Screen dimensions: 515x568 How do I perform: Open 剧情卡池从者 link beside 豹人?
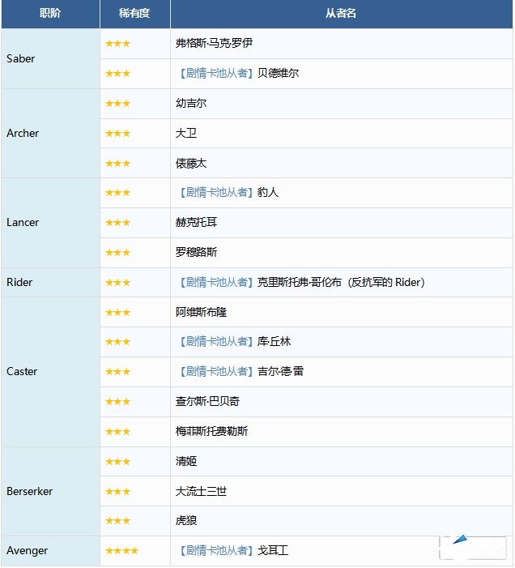[x=215, y=193]
